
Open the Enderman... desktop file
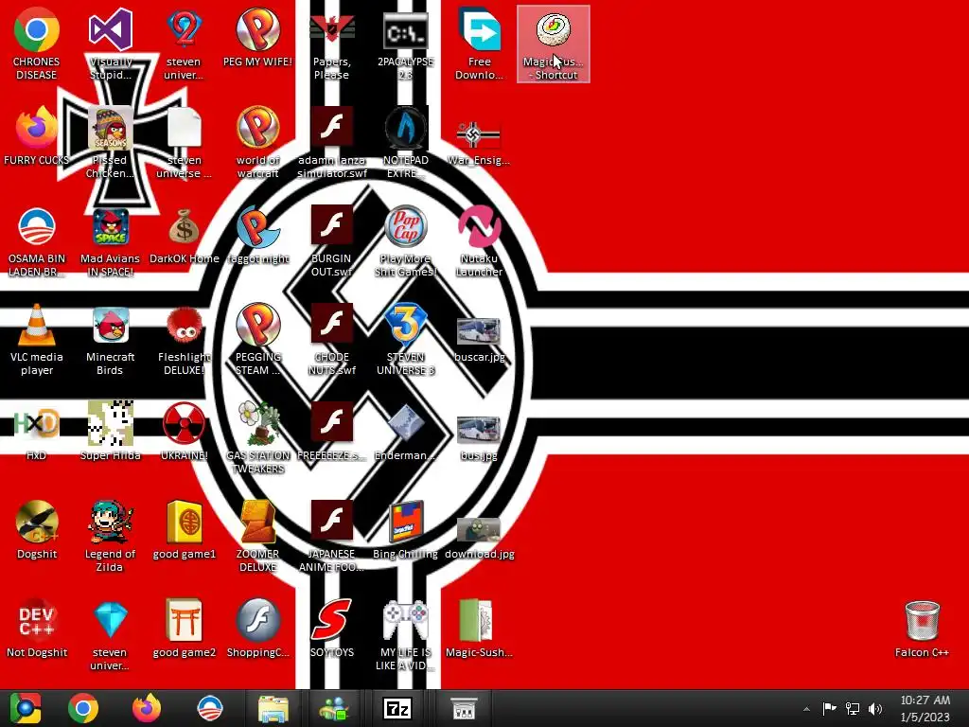(x=405, y=431)
